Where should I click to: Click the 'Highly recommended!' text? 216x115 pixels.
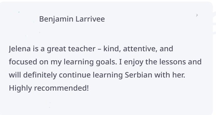49,88
